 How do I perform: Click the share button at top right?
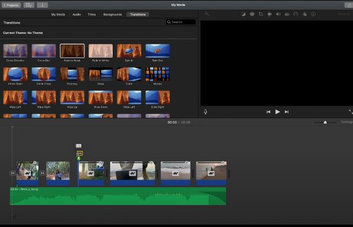(349, 5)
